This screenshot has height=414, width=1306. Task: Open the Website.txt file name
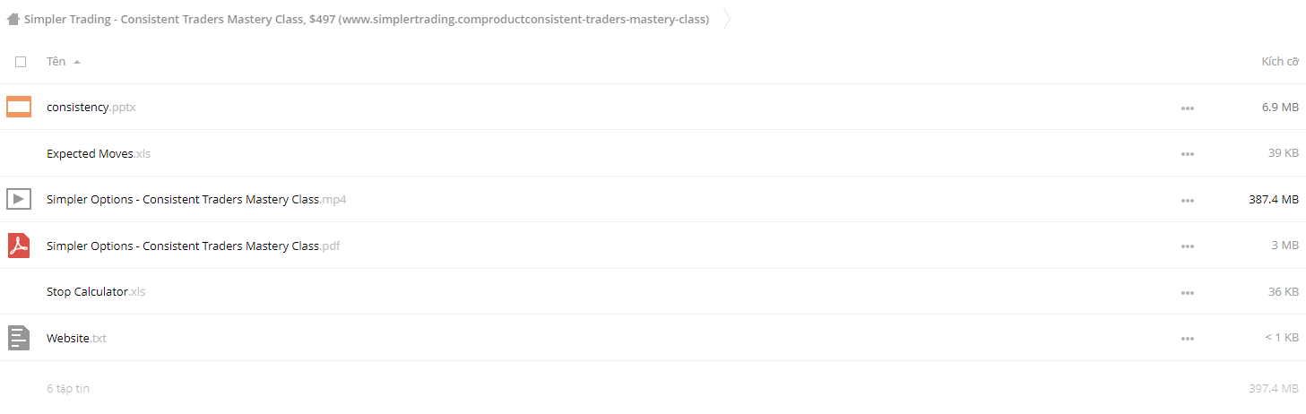pyautogui.click(x=76, y=338)
